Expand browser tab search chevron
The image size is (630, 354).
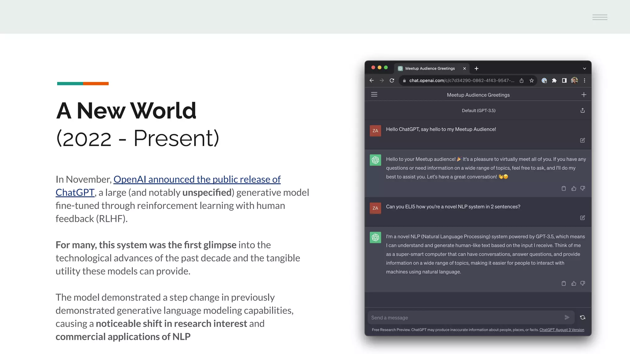(x=584, y=69)
